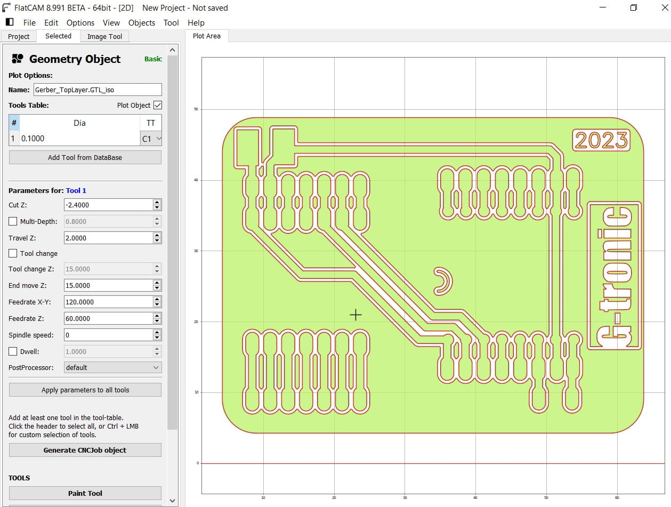Image resolution: width=671 pixels, height=507 pixels.
Task: Enable the Dwell checkbox
Action: pyautogui.click(x=12, y=351)
